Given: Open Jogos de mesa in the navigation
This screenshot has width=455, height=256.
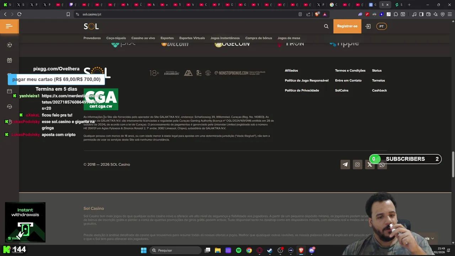Looking at the screenshot, I should click(289, 38).
